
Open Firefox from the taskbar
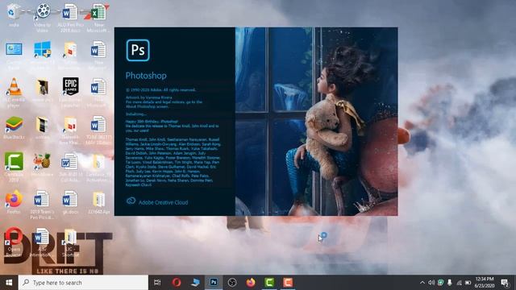(251, 282)
